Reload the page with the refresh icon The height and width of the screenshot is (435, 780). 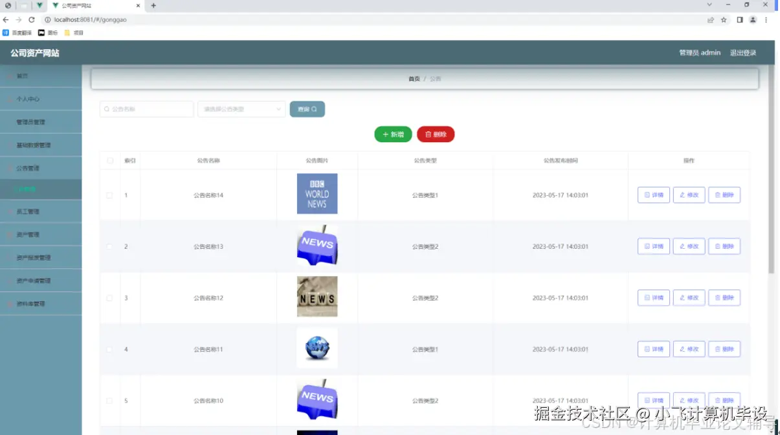31,19
